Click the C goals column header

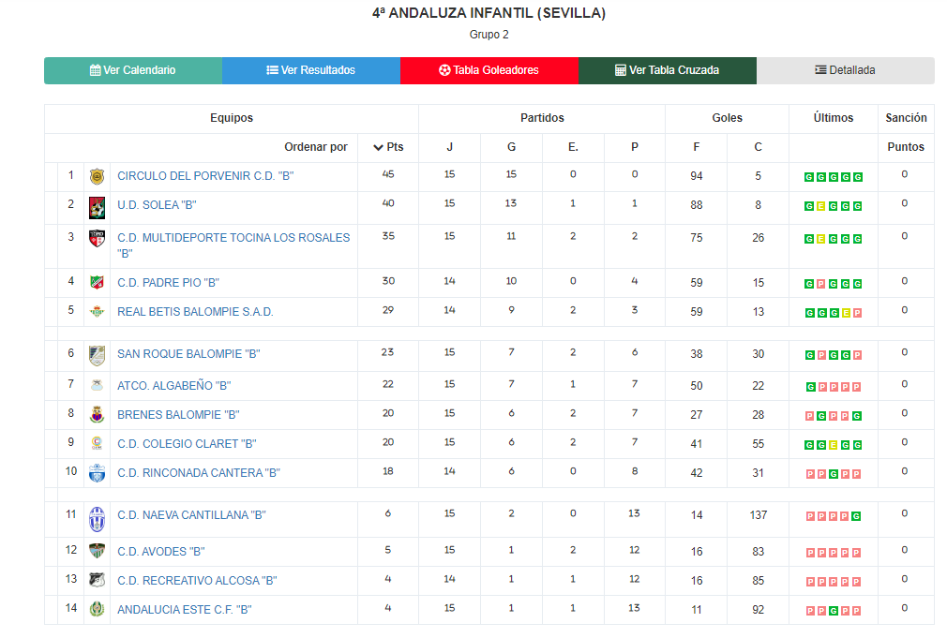(758, 147)
